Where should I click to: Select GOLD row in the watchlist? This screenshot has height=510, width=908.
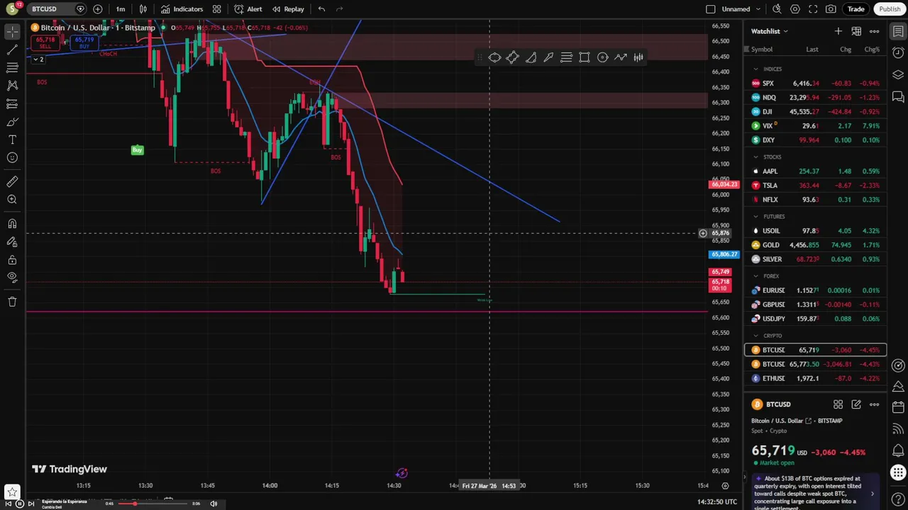[x=815, y=245]
